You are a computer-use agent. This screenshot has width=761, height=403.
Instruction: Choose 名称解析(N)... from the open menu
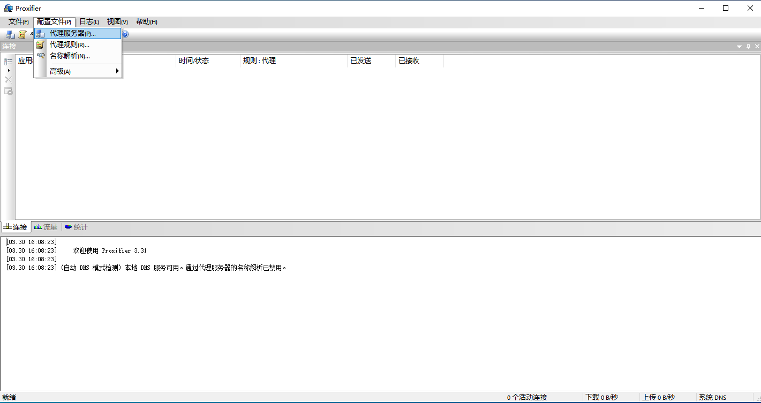[x=78, y=56]
